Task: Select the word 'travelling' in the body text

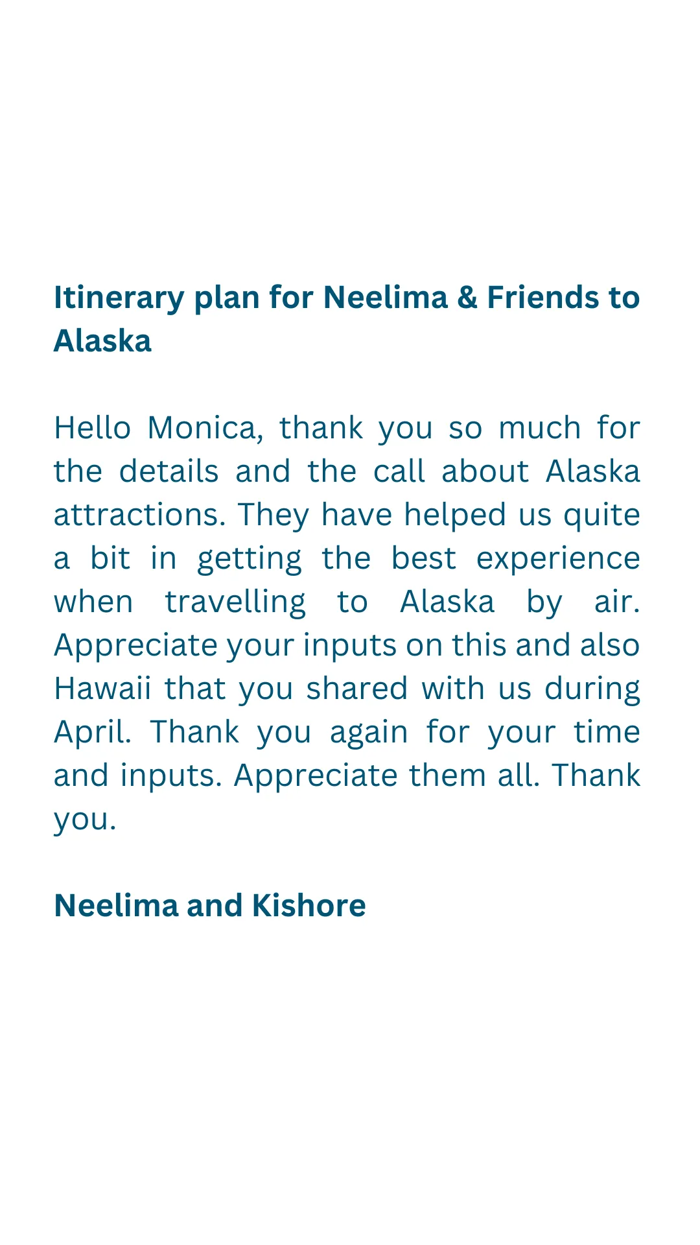Action: [235, 603]
